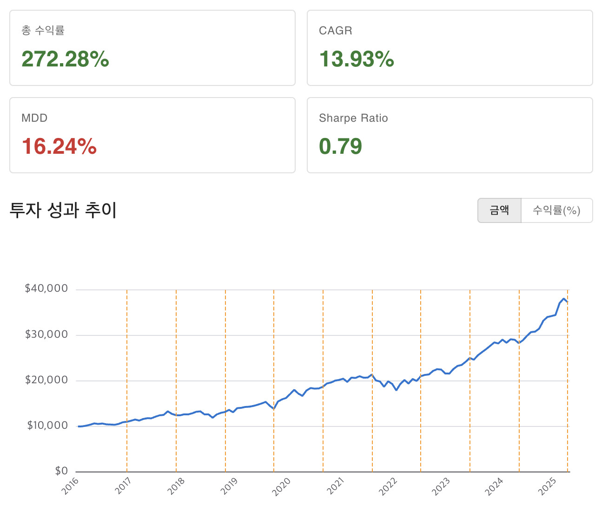Click the 2018 x-axis label
This screenshot has height=511, width=608.
pos(176,486)
